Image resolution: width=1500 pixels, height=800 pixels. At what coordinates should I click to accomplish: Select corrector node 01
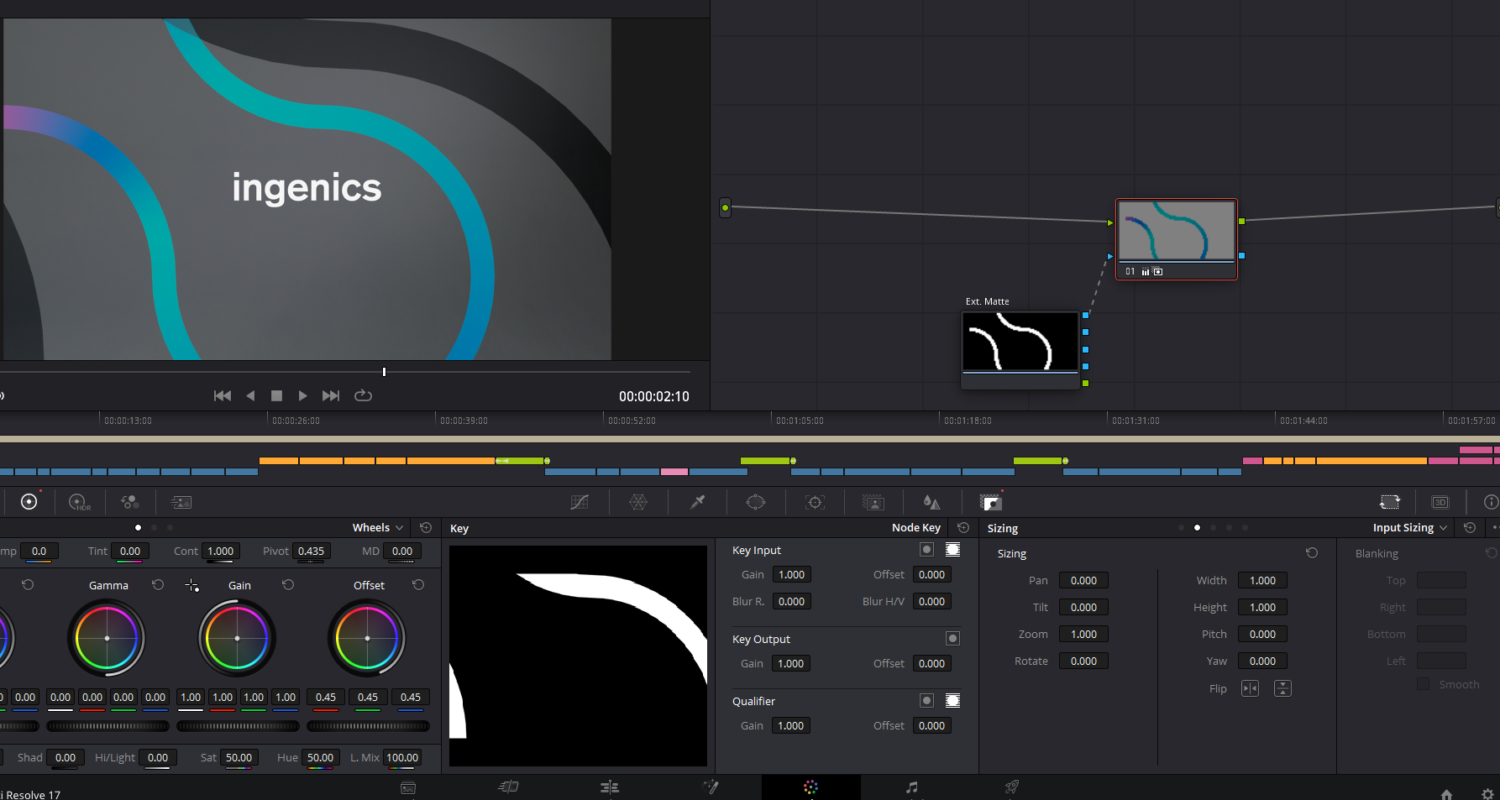1176,239
